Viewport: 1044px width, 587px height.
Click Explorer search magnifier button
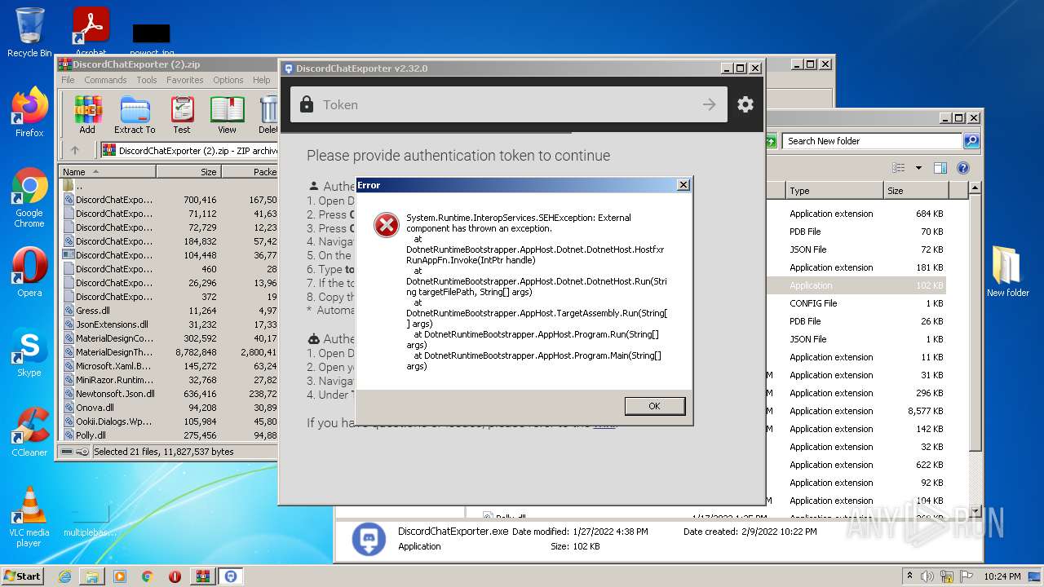971,141
